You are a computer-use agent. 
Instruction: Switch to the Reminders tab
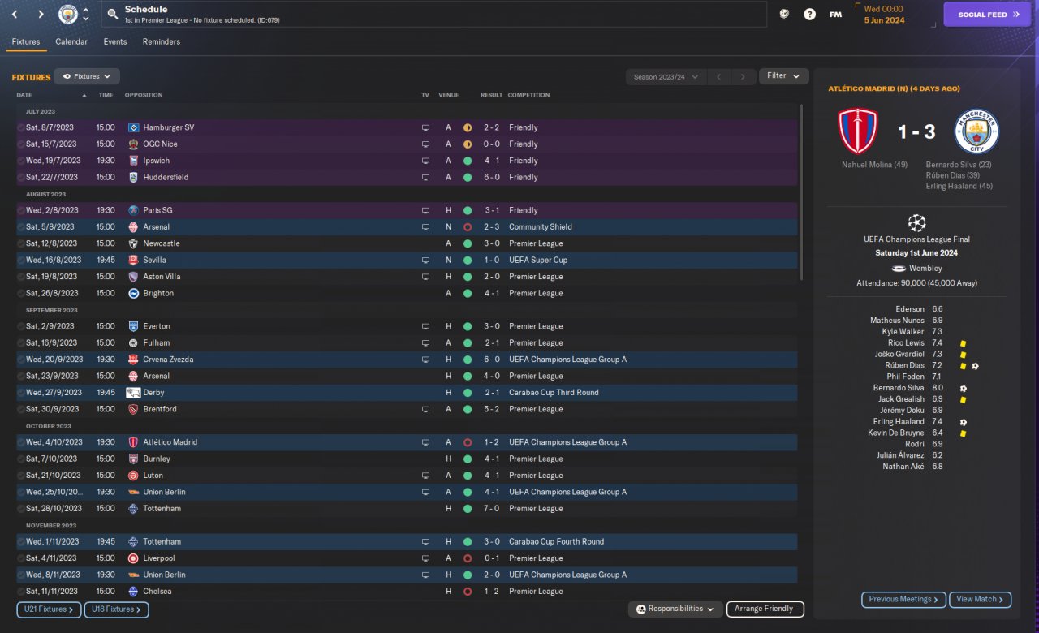(x=162, y=41)
